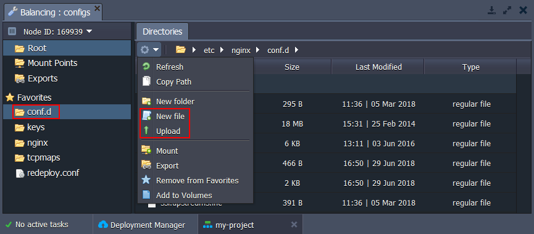The image size is (534, 234).
Task: Expand the arrow after etc breadcrumb
Action: (222, 50)
